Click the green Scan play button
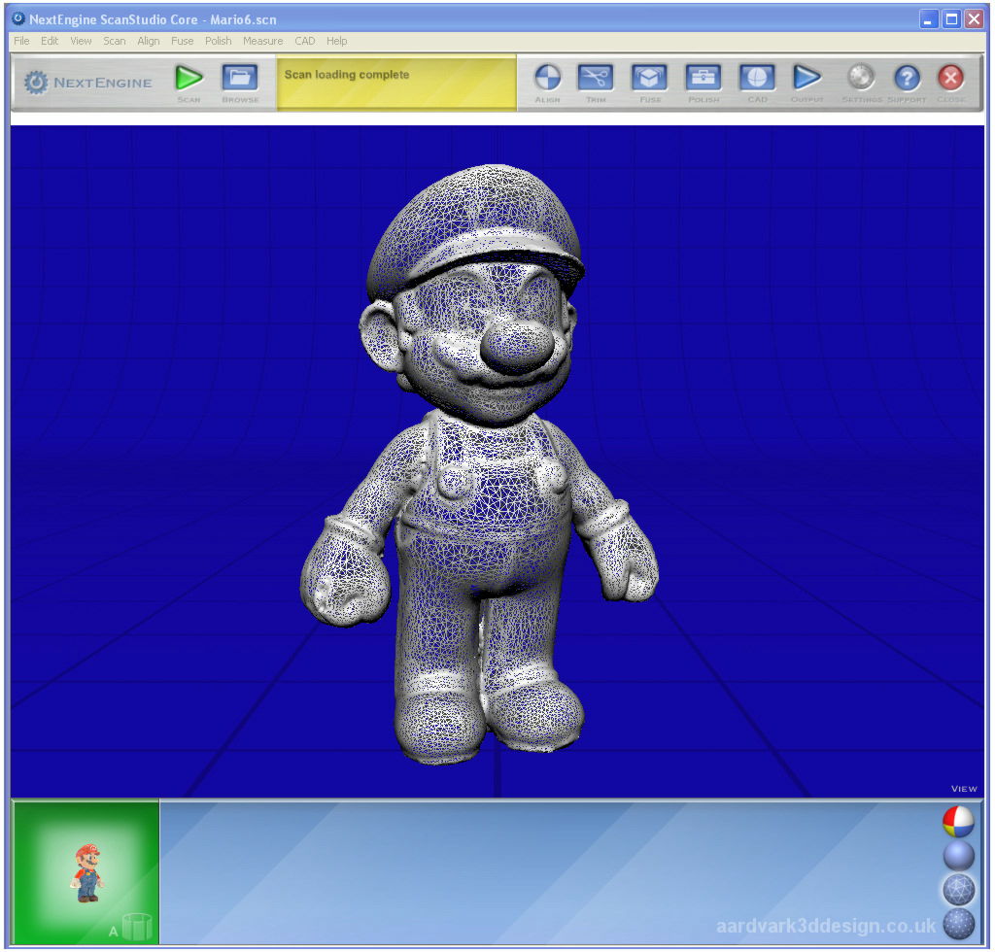The height and width of the screenshot is (952, 995). point(189,78)
